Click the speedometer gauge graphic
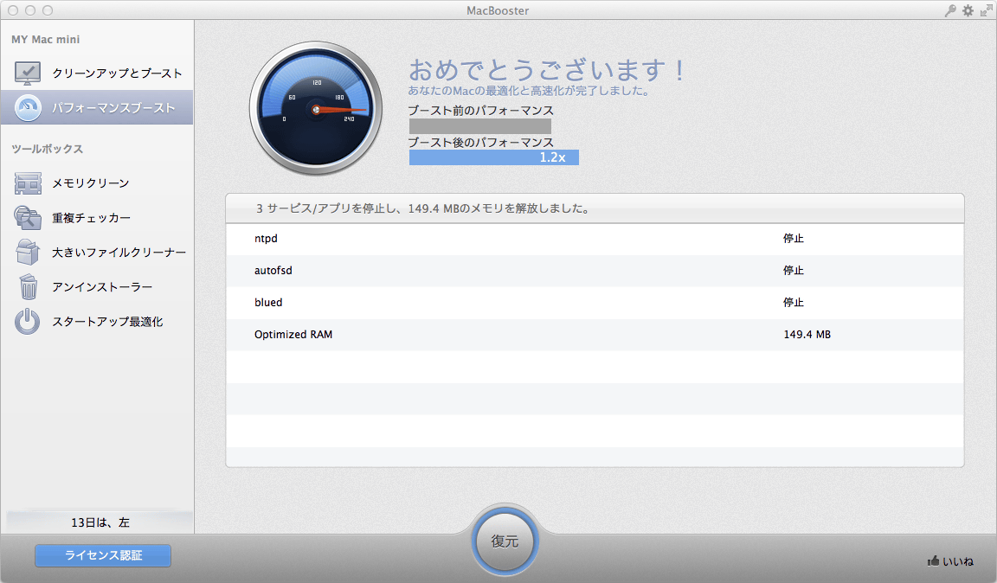This screenshot has height=583, width=997. [x=316, y=109]
